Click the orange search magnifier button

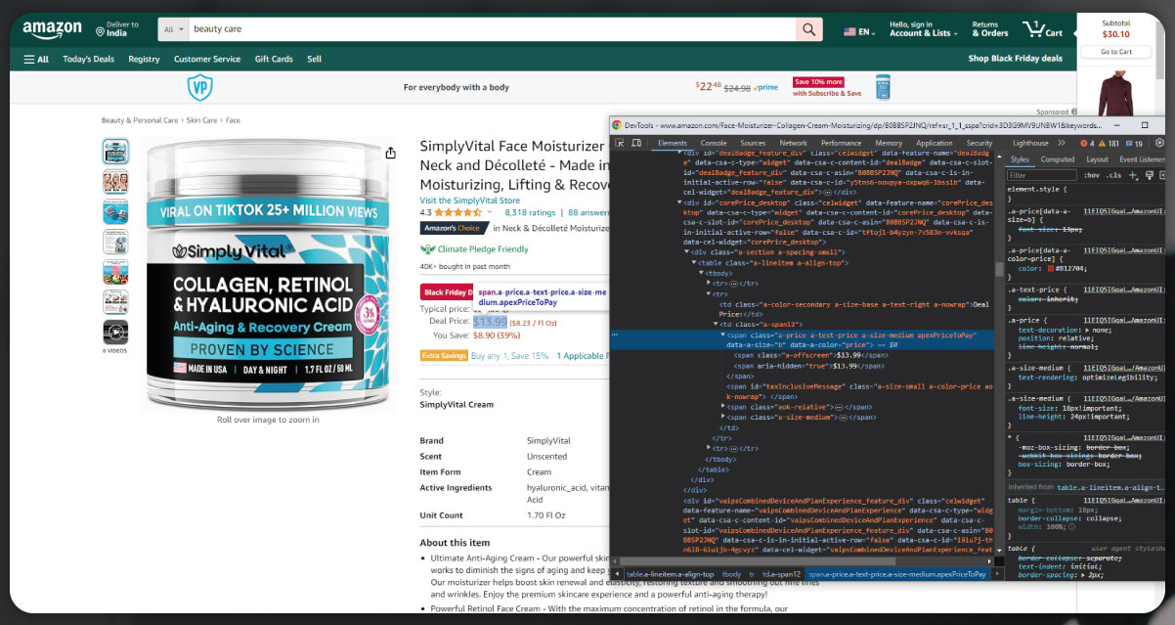(x=808, y=29)
